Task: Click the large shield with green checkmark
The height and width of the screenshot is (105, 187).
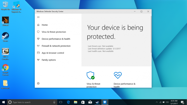Action: click(x=90, y=75)
